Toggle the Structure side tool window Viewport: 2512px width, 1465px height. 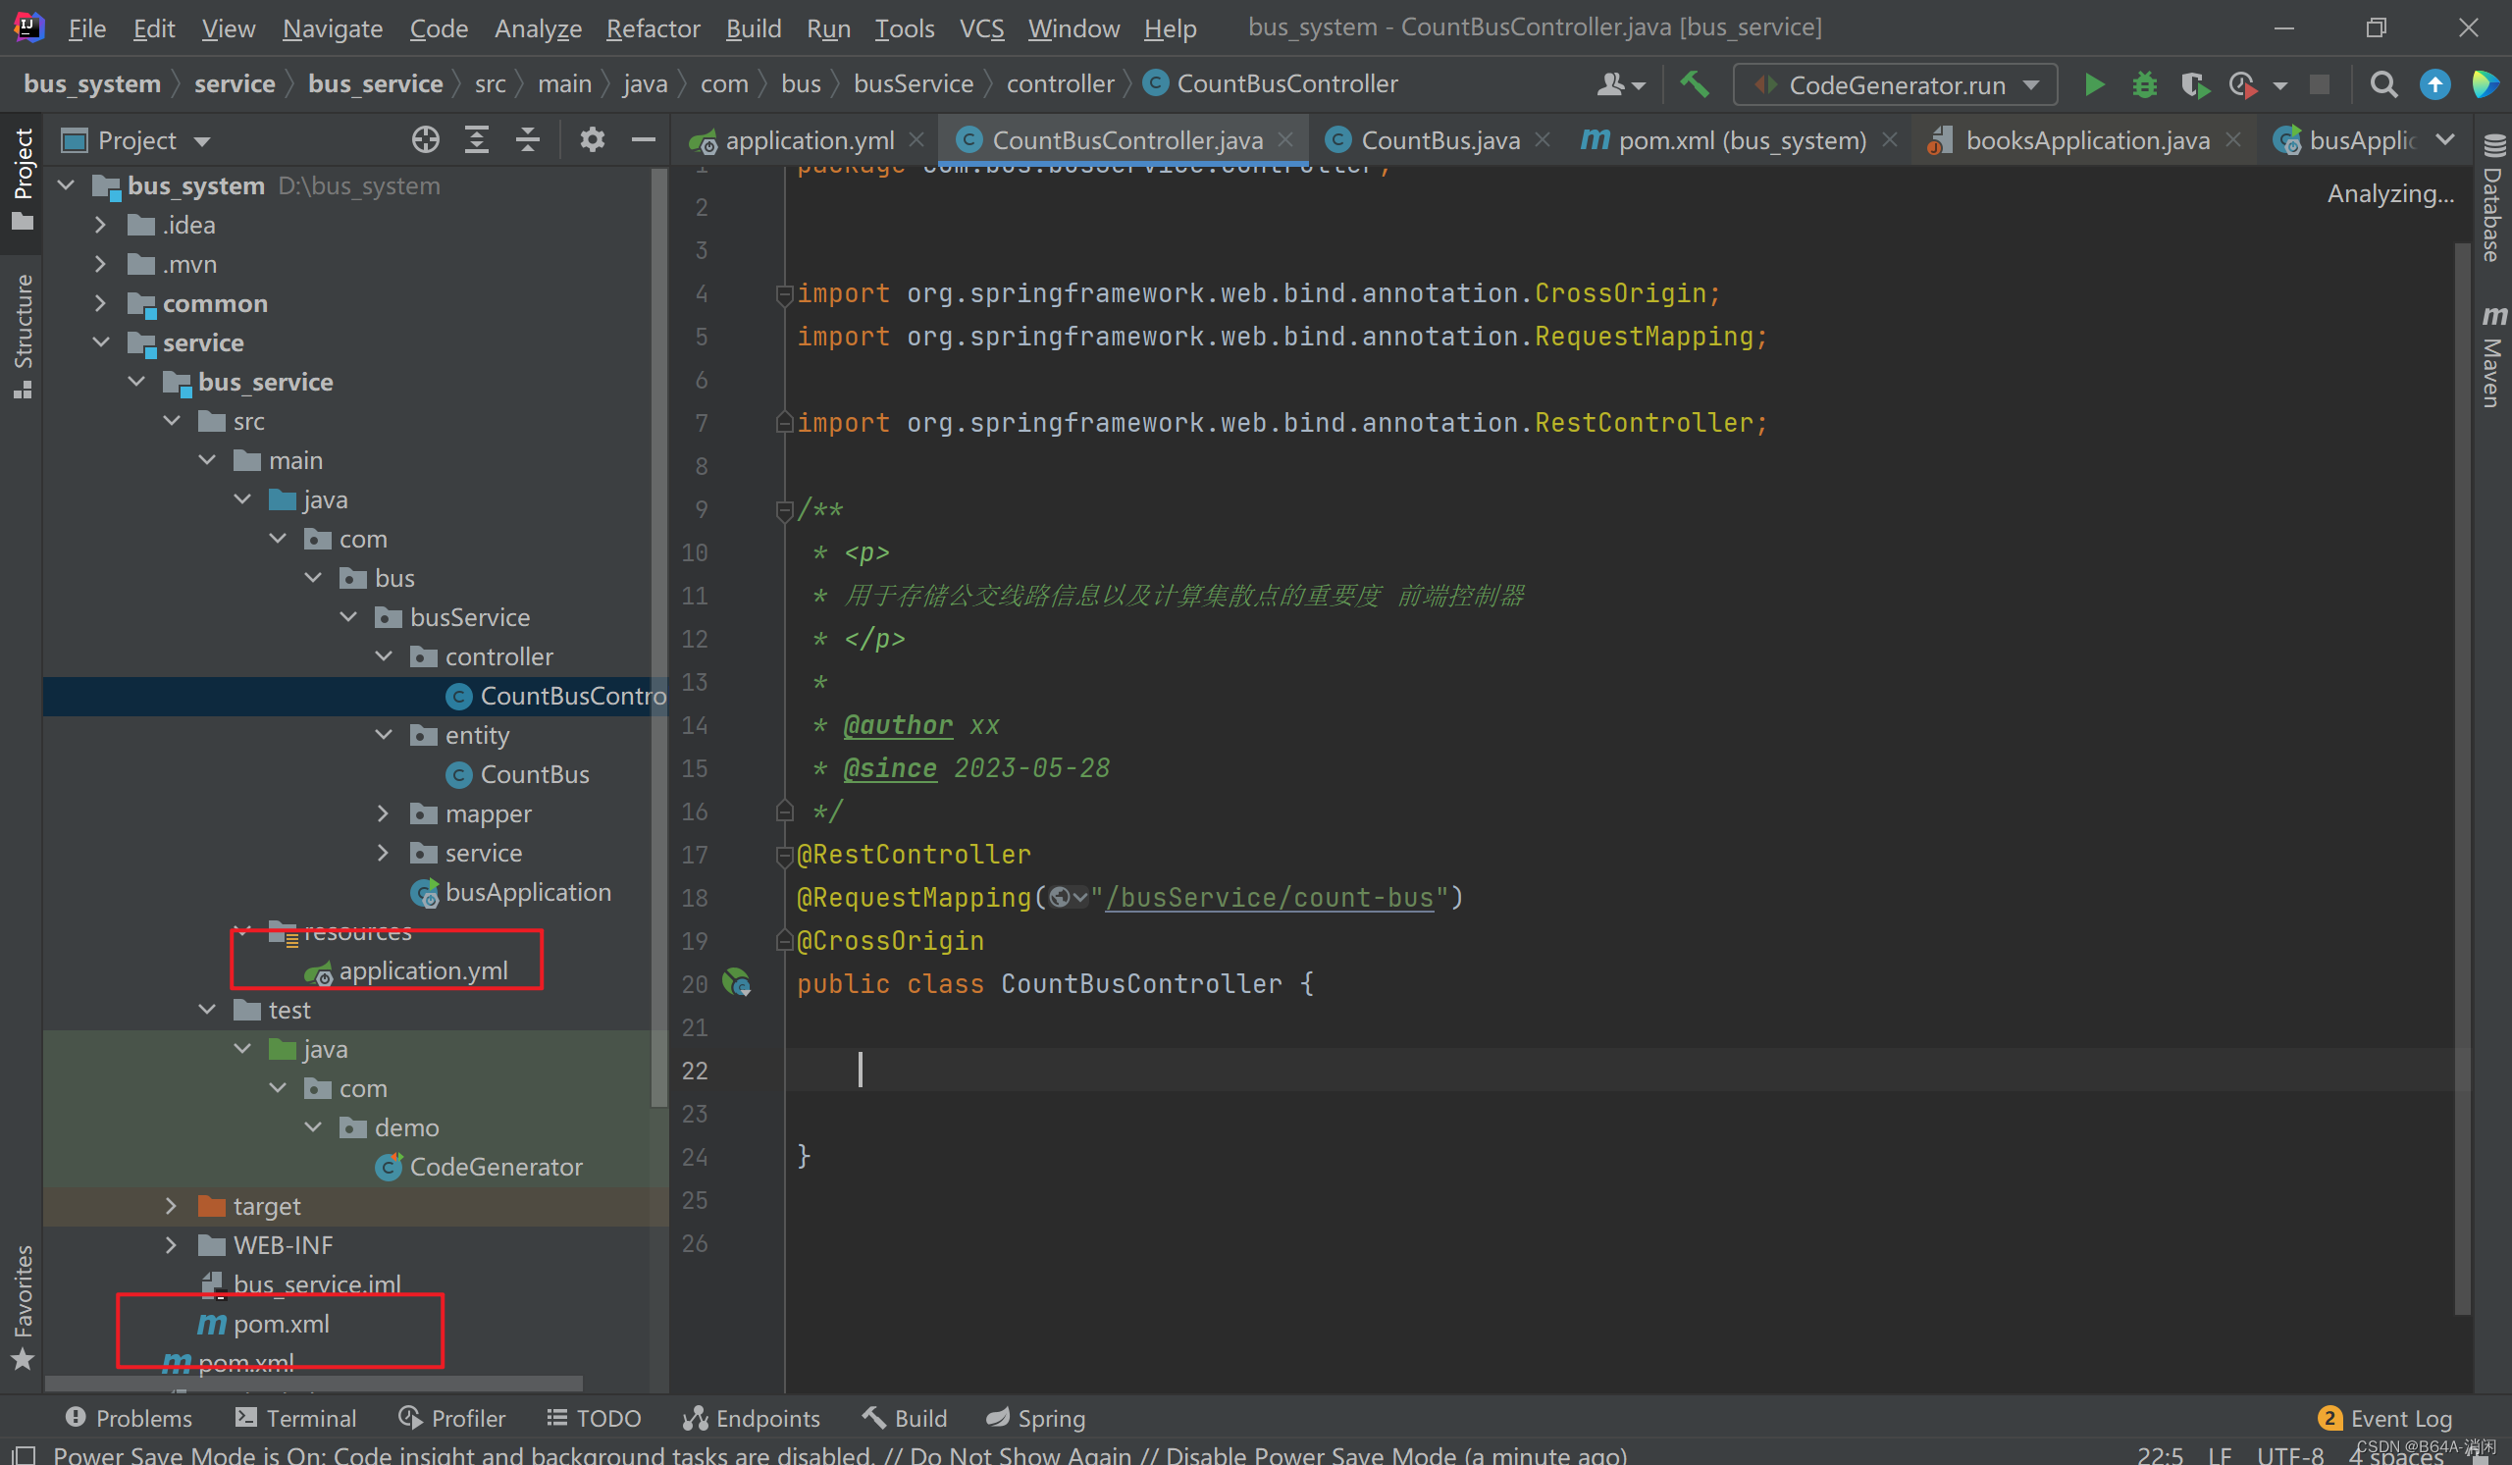22,336
